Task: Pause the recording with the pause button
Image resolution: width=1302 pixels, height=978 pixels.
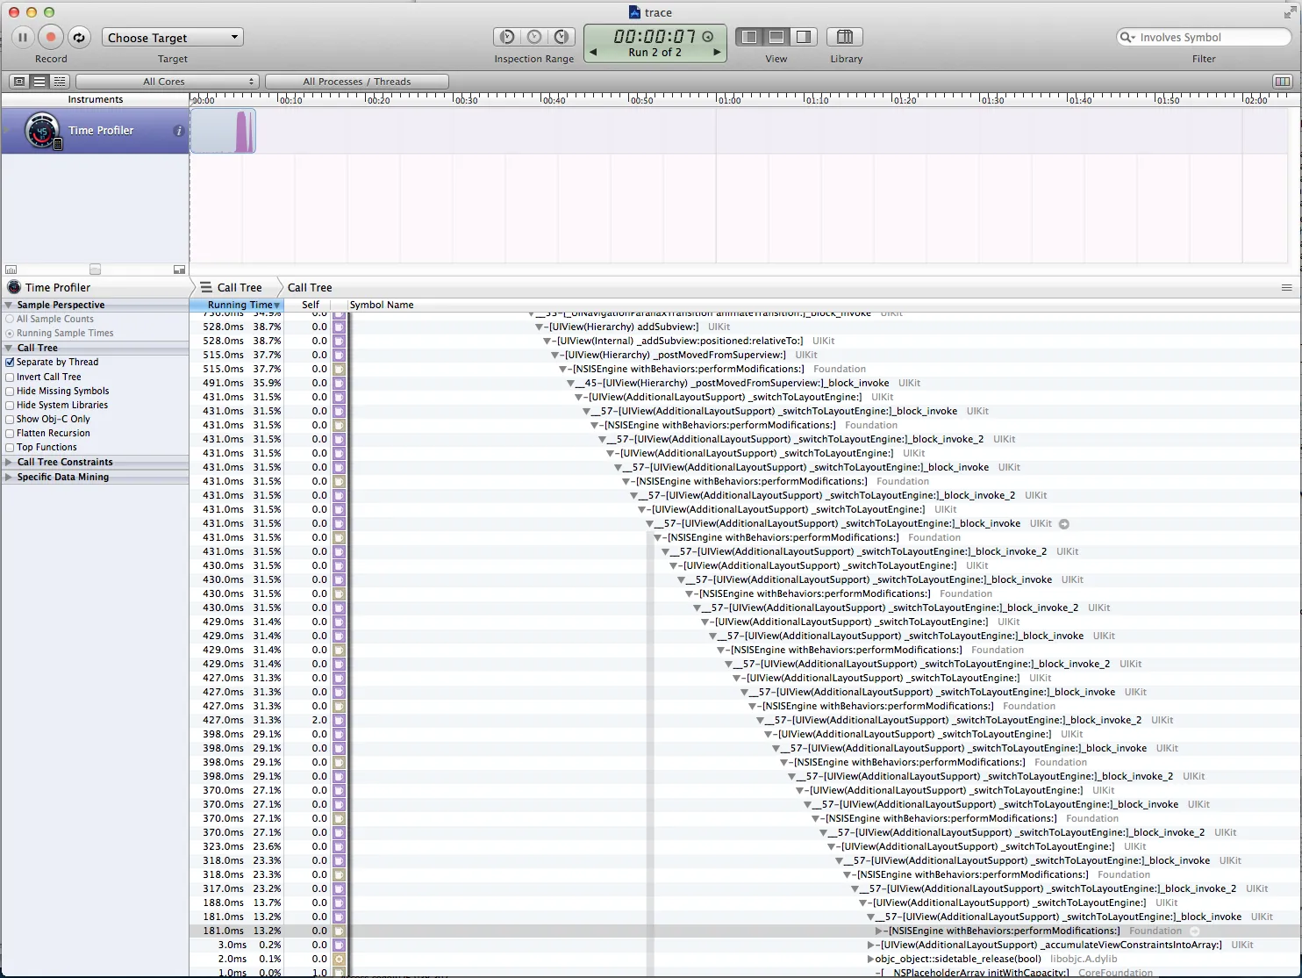Action: point(23,37)
